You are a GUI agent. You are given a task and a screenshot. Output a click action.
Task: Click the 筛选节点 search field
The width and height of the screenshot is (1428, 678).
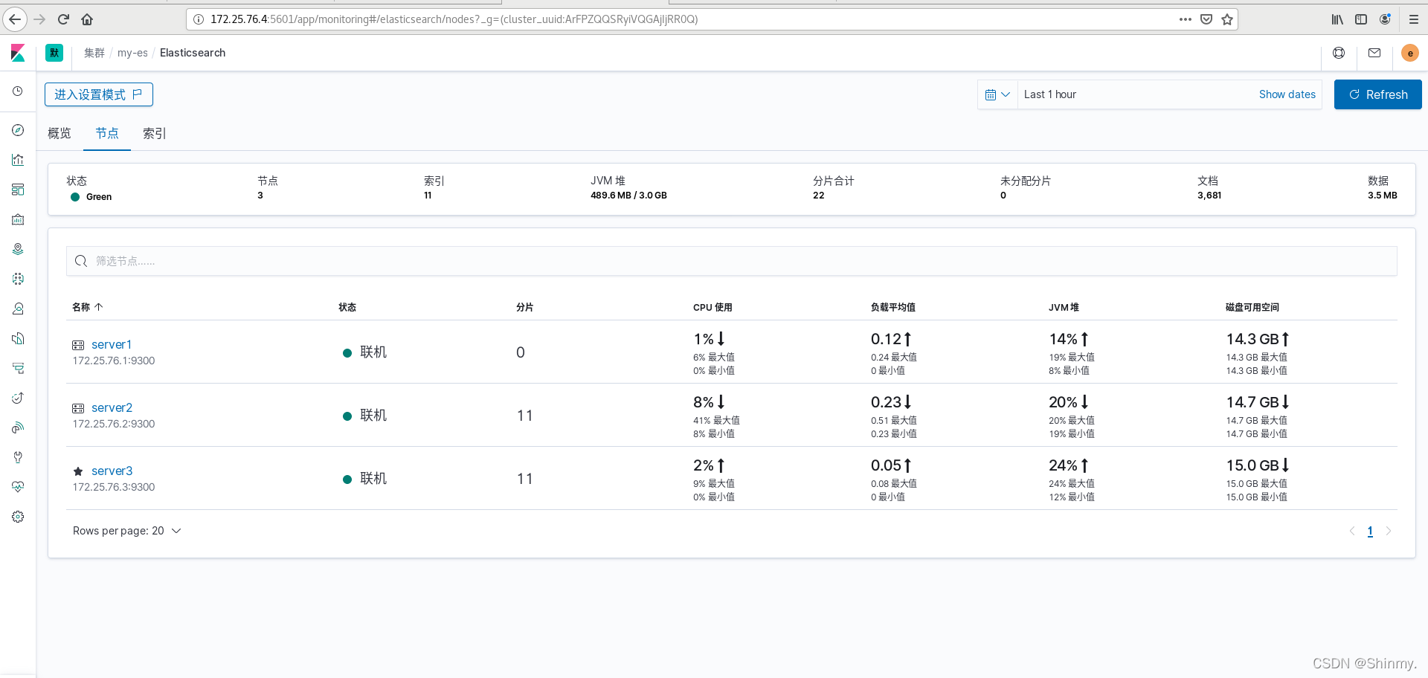732,261
